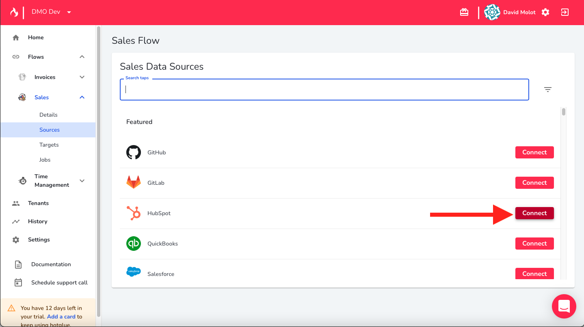This screenshot has height=327, width=584.
Task: Open Jobs under Sales
Action: (x=45, y=160)
